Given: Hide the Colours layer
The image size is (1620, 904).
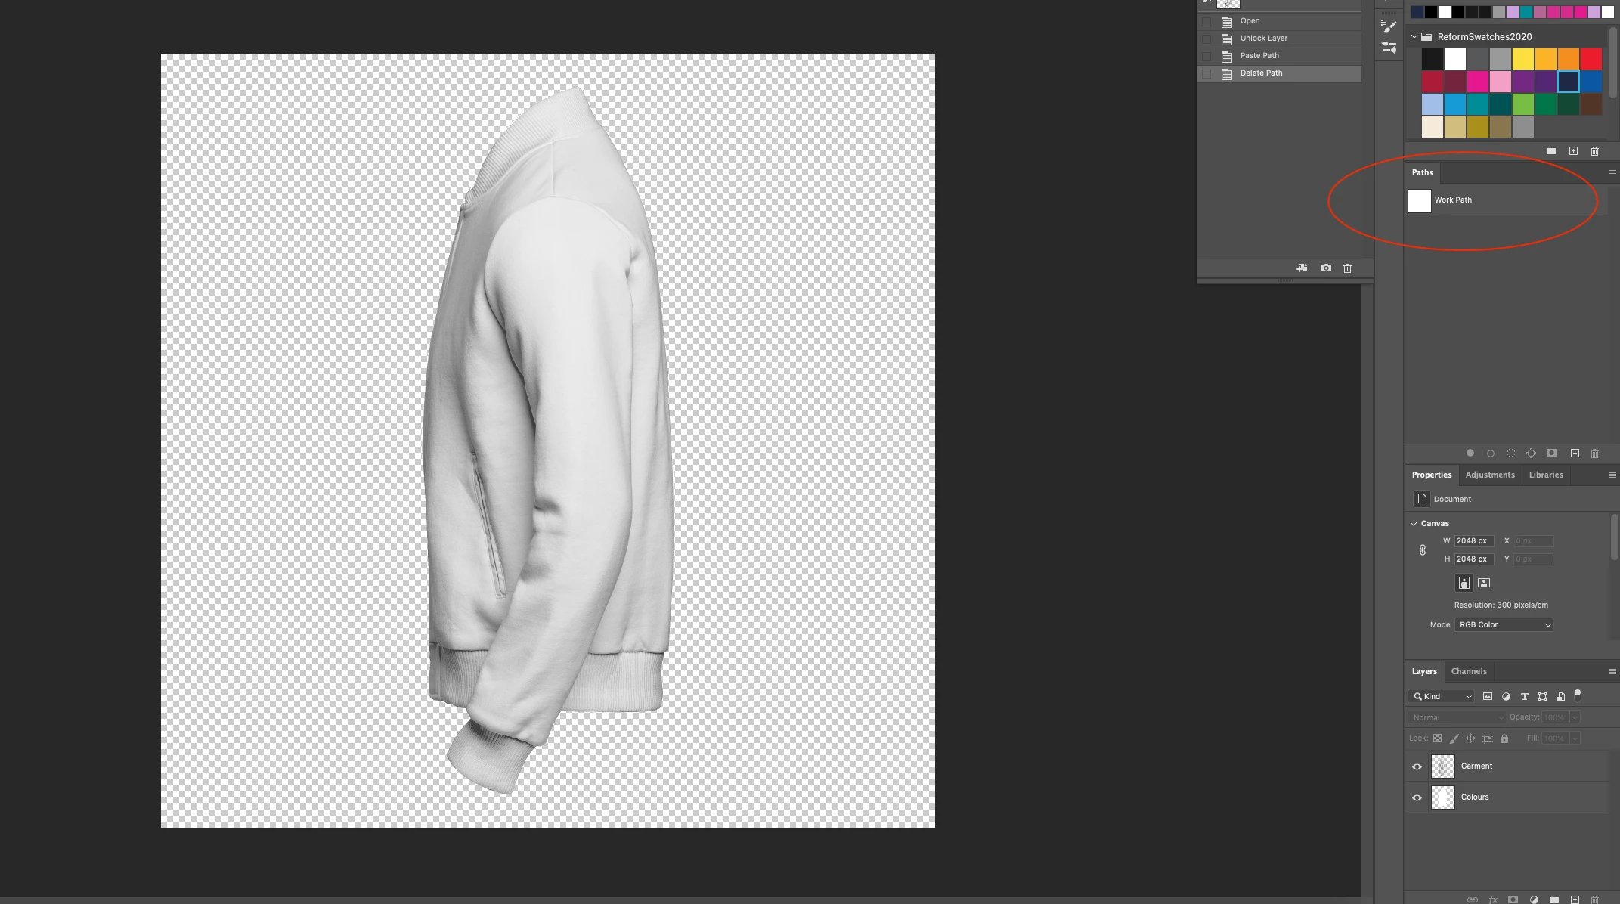Looking at the screenshot, I should tap(1417, 797).
